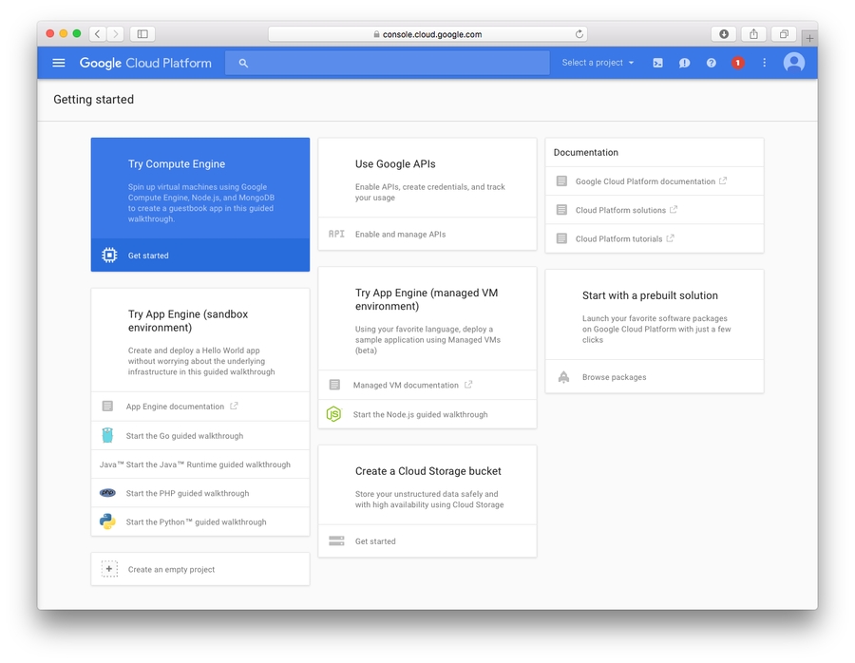855x663 pixels.
Task: Click the Cloud Platform search field
Action: click(x=388, y=63)
